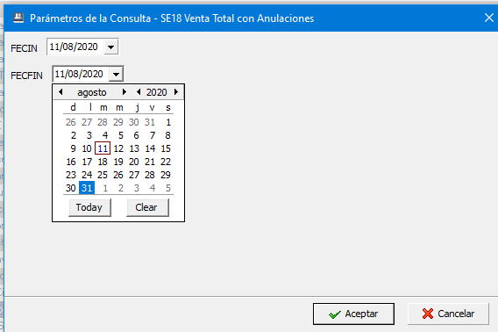Screen dimensions: 498x332
Task: Open the FECIN date dropdown arrow
Action: click(110, 47)
